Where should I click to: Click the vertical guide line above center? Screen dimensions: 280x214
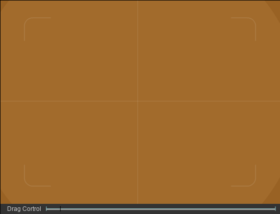click(137, 51)
